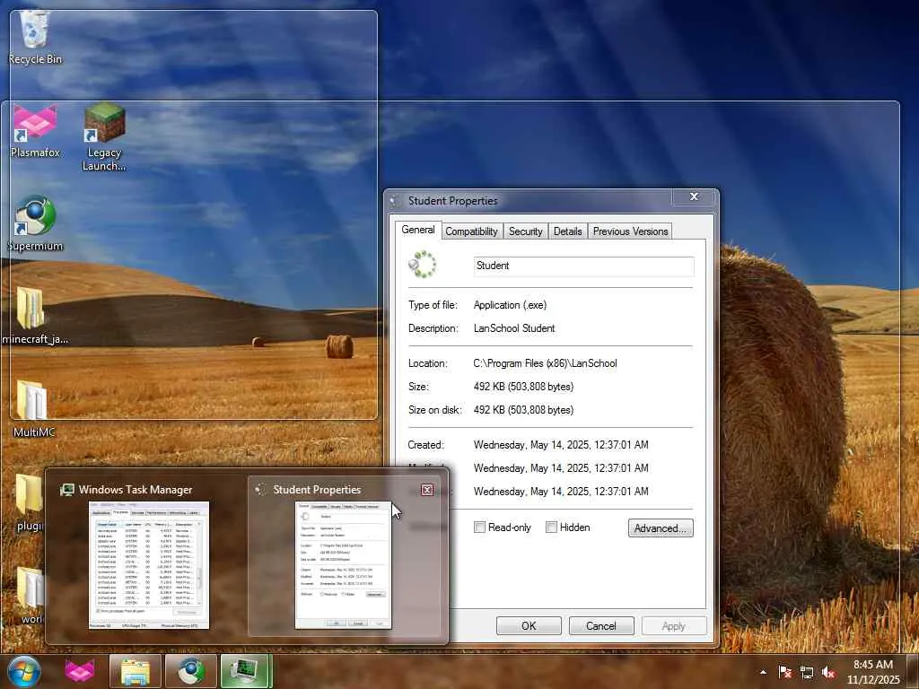Close the Student Properties dialog

[x=694, y=196]
